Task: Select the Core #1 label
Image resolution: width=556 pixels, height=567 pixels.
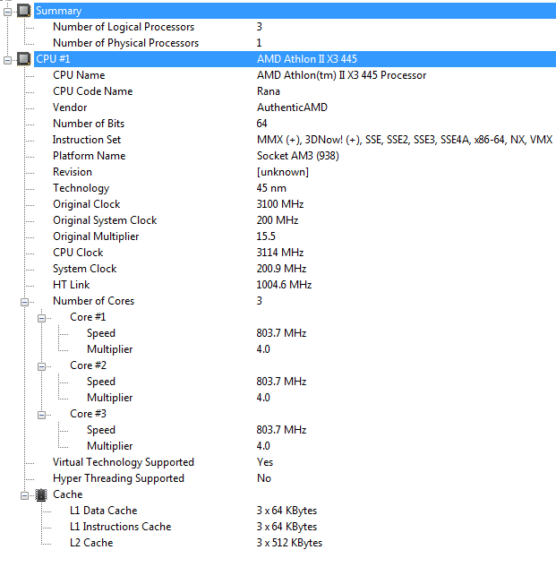Action: [x=88, y=317]
